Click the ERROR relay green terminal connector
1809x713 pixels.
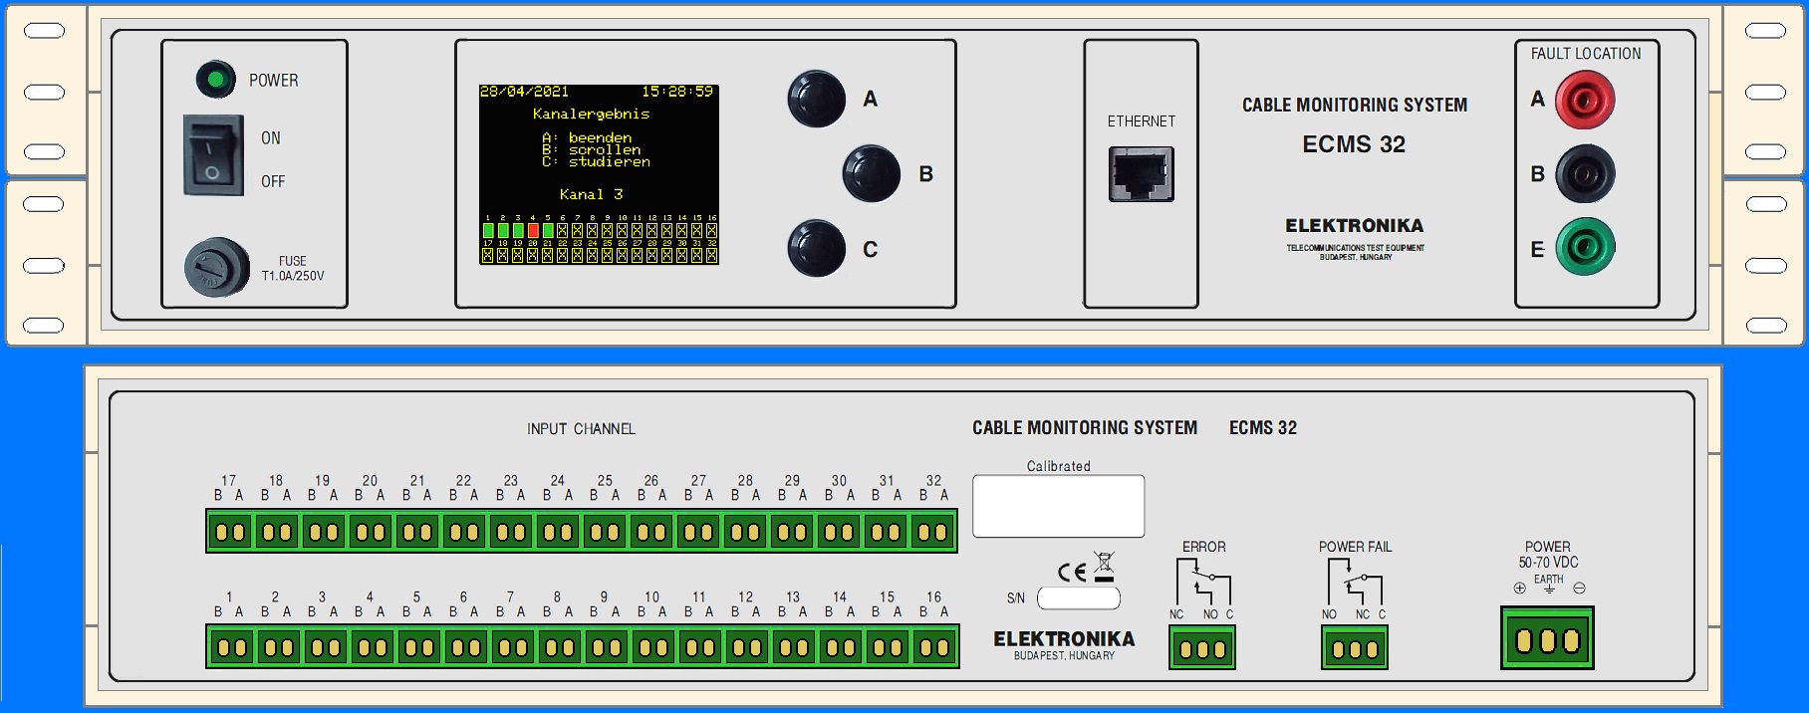[x=1202, y=648]
